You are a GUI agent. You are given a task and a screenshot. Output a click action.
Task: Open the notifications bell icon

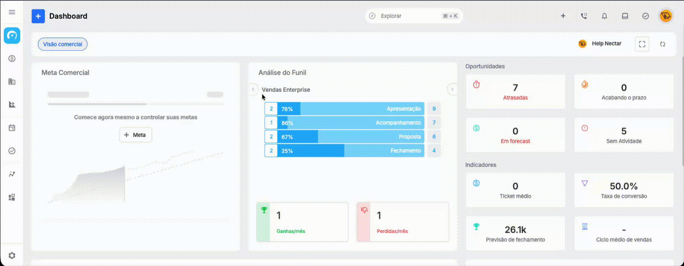604,16
